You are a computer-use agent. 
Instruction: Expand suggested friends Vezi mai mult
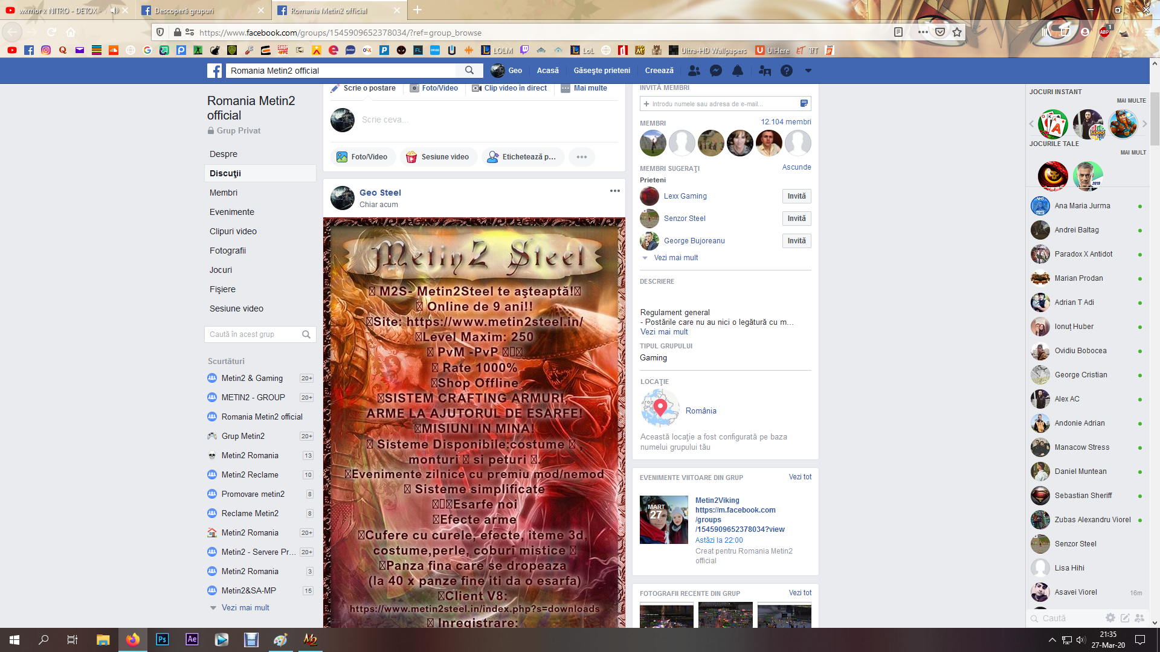pos(675,258)
